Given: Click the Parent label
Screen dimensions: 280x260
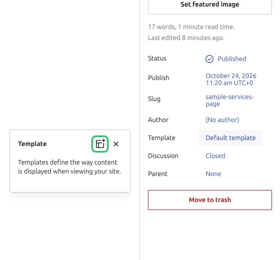Looking at the screenshot, I should coord(158,174).
